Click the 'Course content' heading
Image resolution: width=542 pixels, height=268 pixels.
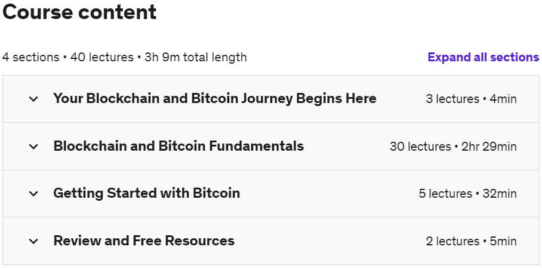click(x=79, y=13)
